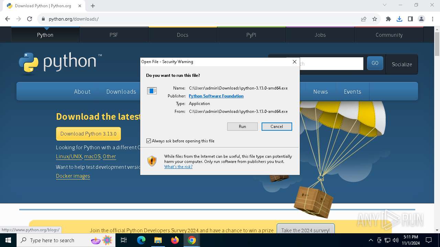Open File Explorer from the taskbar
Screen dimensions: 440x247
pyautogui.click(x=158, y=240)
